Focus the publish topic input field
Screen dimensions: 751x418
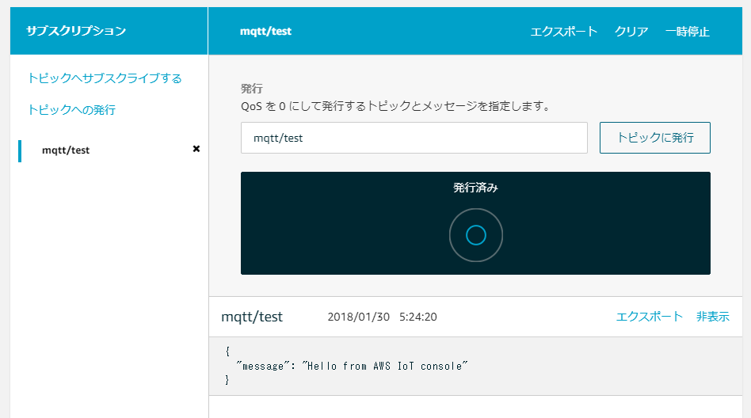[414, 138]
